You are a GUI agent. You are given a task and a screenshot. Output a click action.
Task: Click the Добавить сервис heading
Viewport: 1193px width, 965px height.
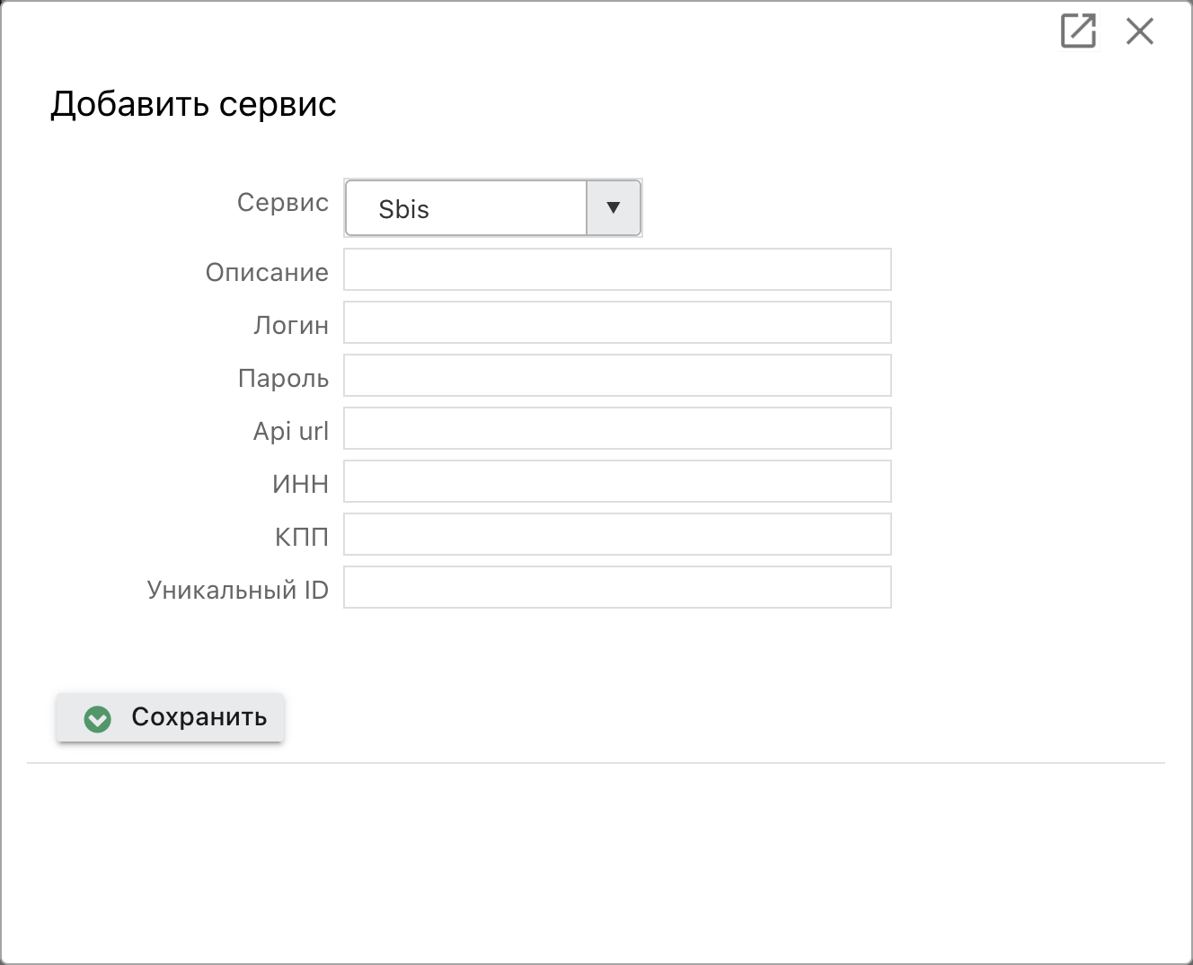pos(193,105)
